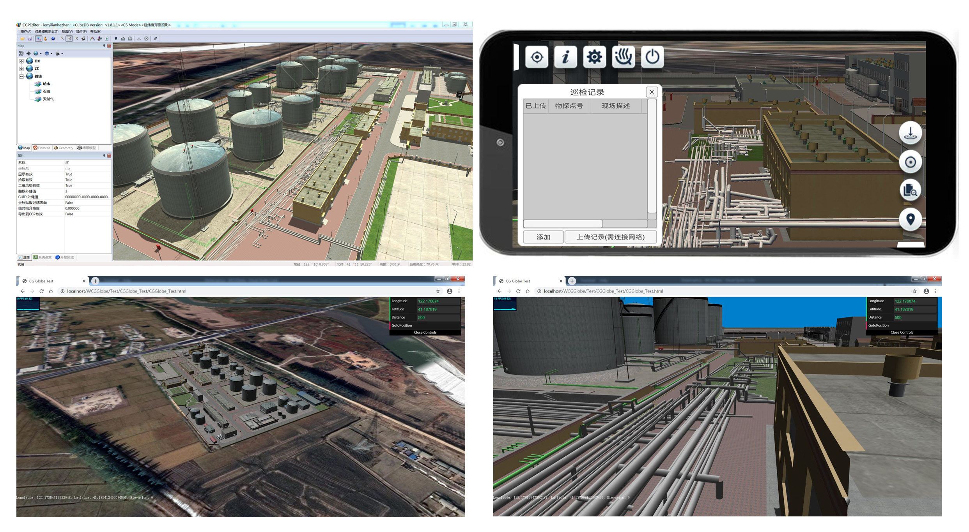Screen dimensions: 969x532
Task: Expand the JZ tree node
Action: click(21, 69)
